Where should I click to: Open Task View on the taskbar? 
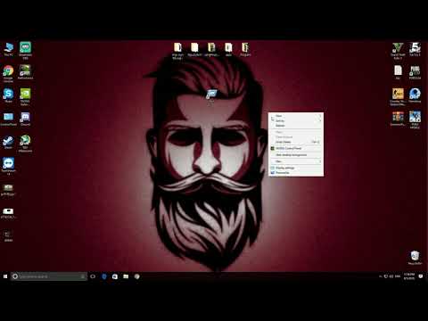point(93,276)
